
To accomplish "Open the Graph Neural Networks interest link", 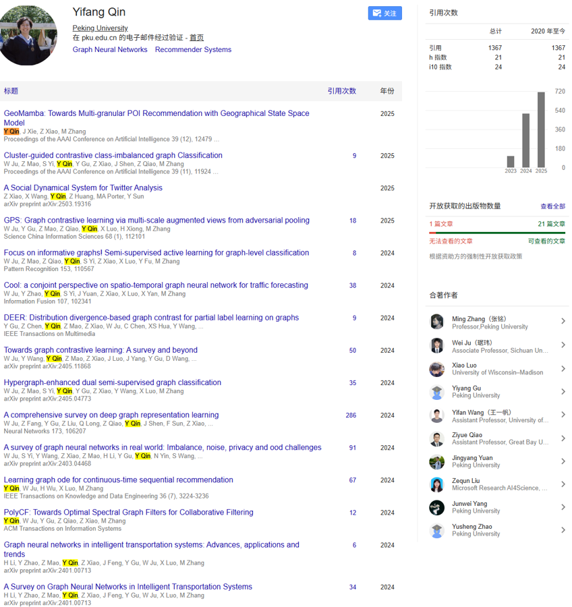I will (x=110, y=50).
